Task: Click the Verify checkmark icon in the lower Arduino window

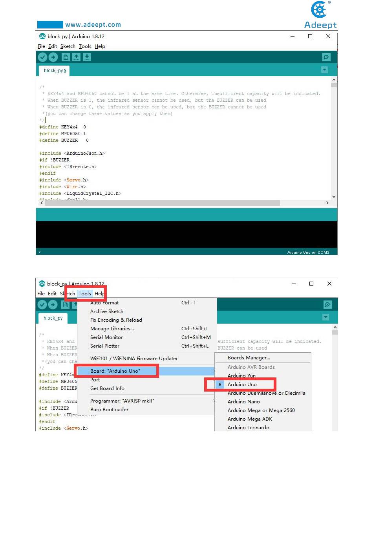Action: 42,305
